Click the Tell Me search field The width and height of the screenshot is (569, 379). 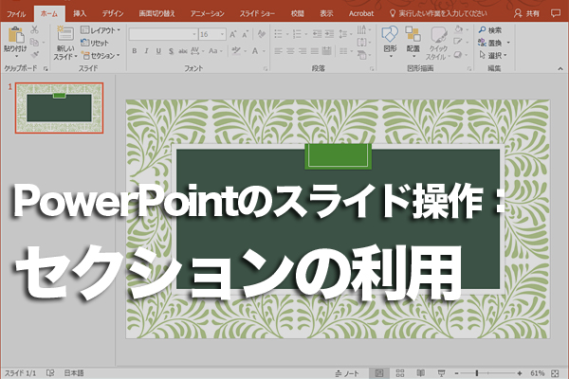(438, 13)
